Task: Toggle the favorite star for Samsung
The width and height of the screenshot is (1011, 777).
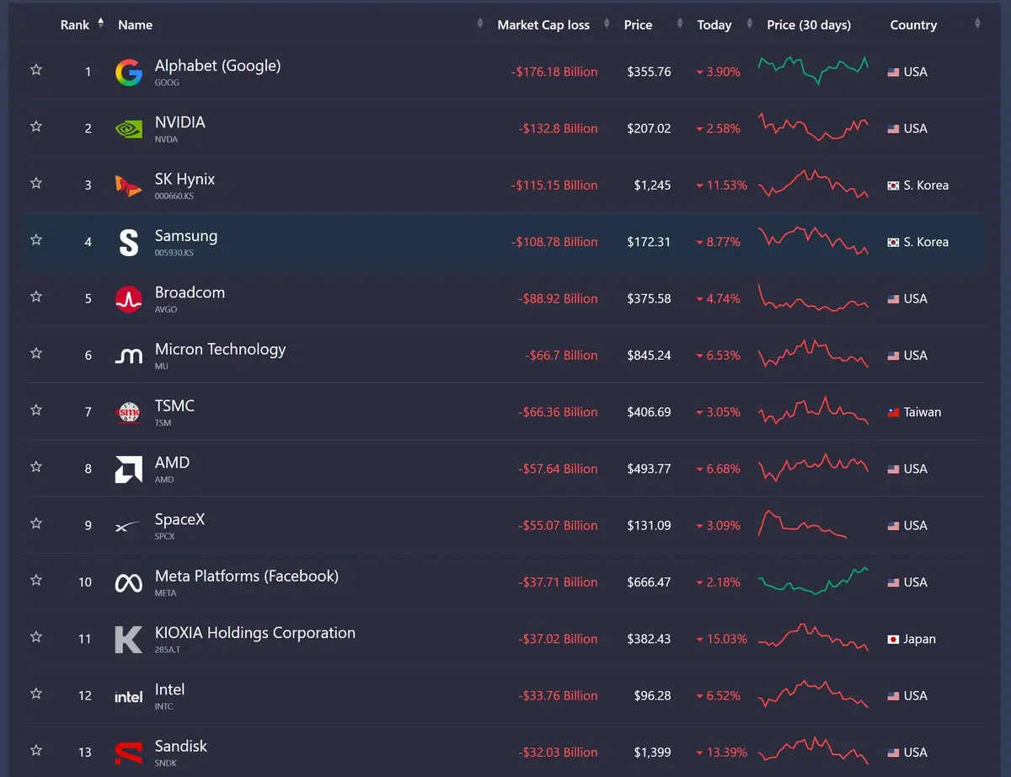Action: pos(36,240)
